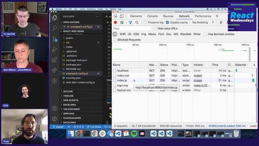The height and width of the screenshot is (146, 259).
Task: Open Spotify from the Dock
Action: pos(134,133)
